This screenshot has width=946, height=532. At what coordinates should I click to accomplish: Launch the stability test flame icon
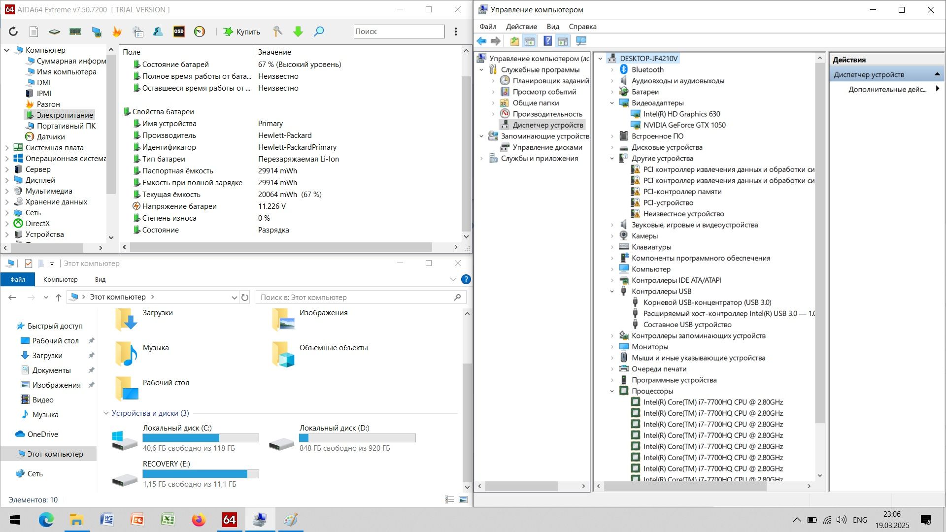tap(117, 32)
